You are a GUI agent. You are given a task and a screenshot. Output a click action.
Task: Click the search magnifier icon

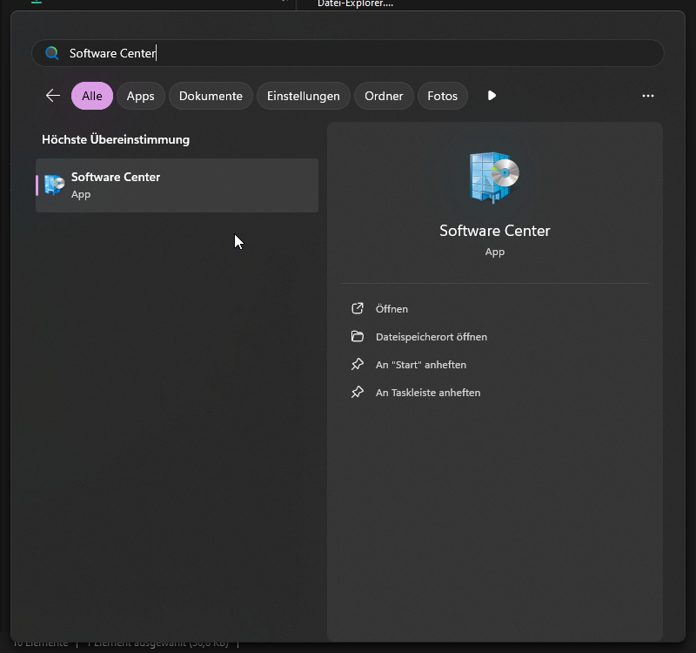point(52,53)
